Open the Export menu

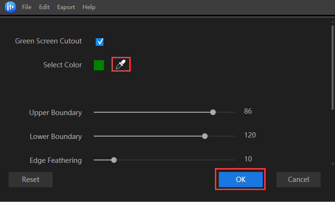click(66, 7)
